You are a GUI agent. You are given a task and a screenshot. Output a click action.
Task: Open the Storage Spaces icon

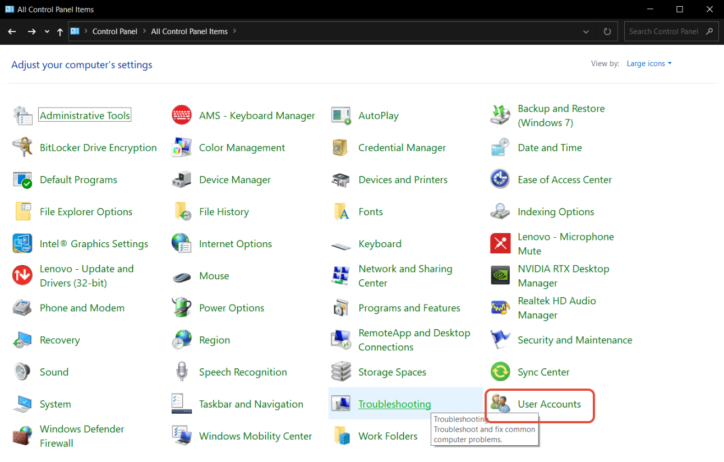tap(341, 372)
